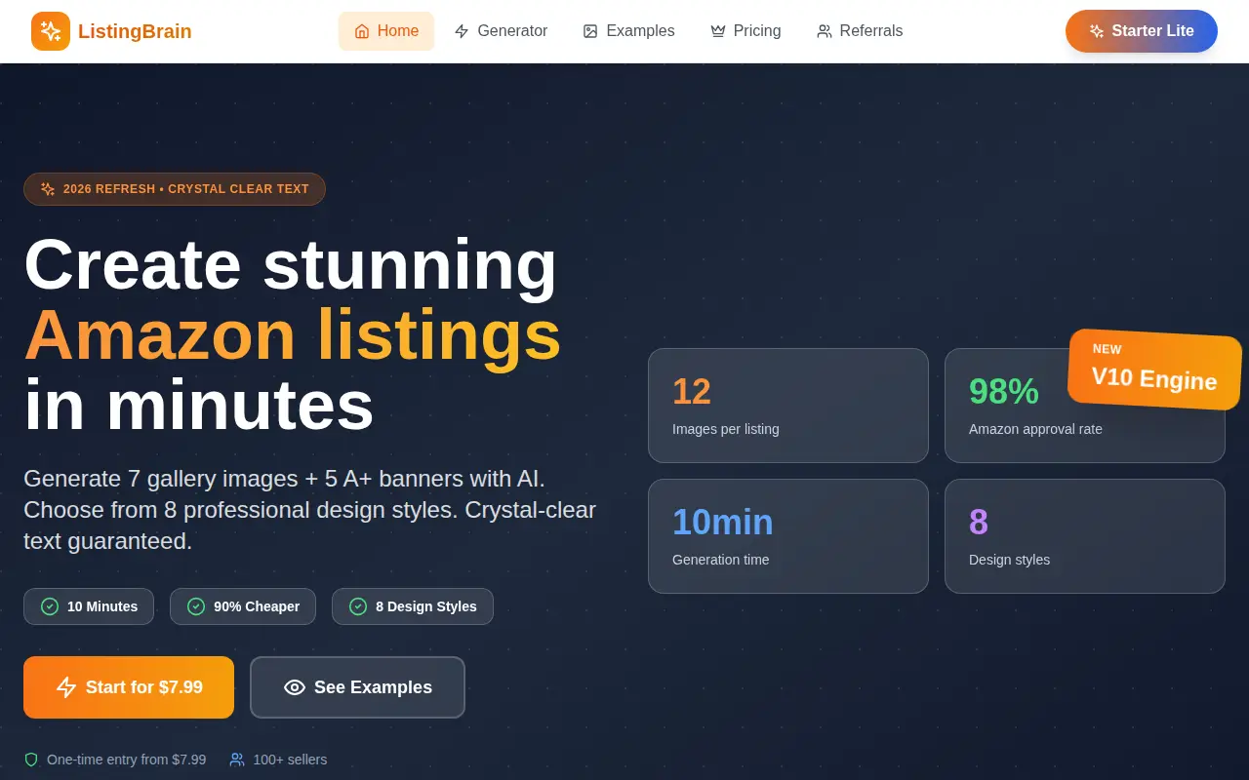Viewport: 1249px width, 780px height.
Task: Click the 'Create stunning' headline text
Action: 291,264
